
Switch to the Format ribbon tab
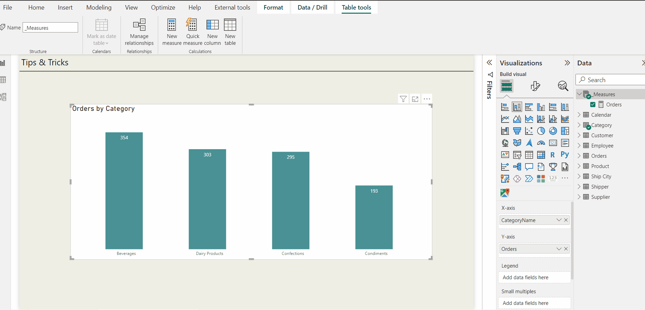(x=273, y=7)
